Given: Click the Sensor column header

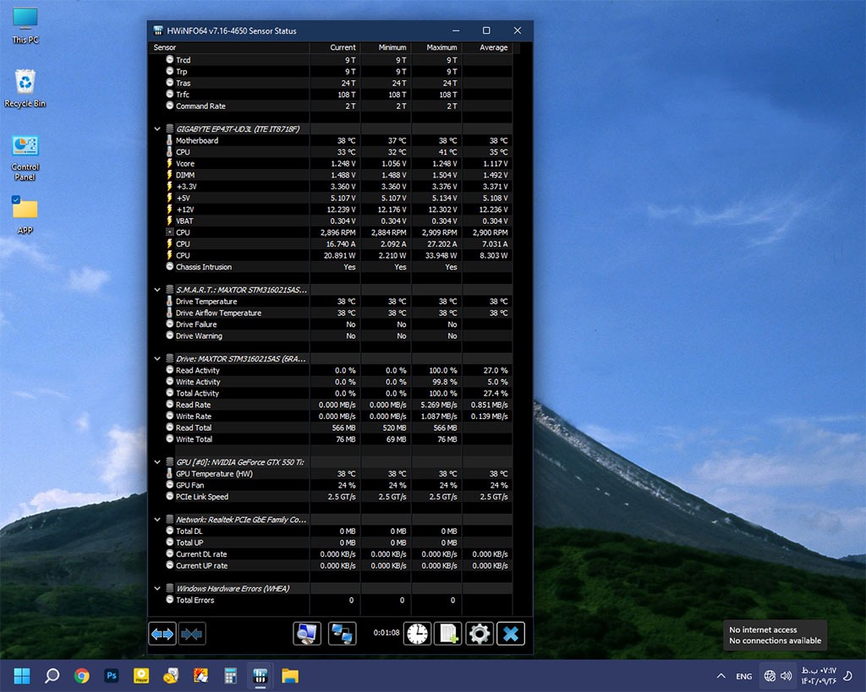Looking at the screenshot, I should 228,48.
